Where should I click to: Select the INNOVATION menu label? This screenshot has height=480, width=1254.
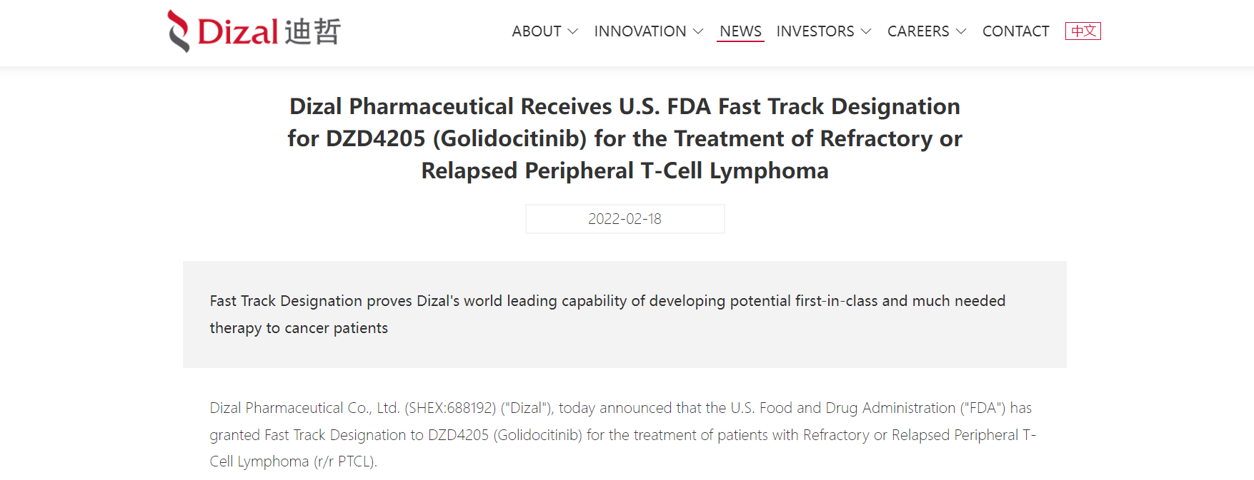point(640,31)
